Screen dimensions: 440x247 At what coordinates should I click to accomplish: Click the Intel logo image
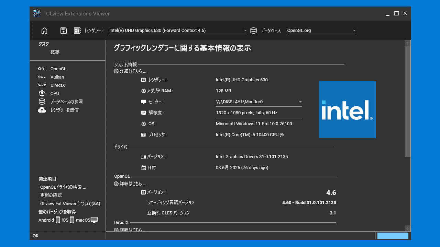pyautogui.click(x=348, y=110)
